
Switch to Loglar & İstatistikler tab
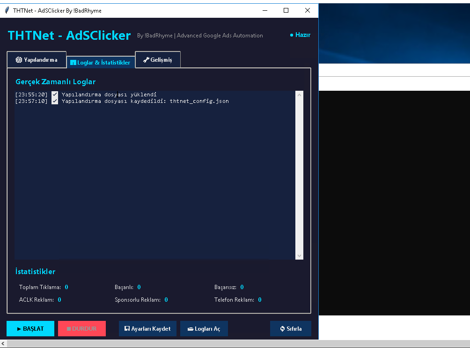pos(101,62)
